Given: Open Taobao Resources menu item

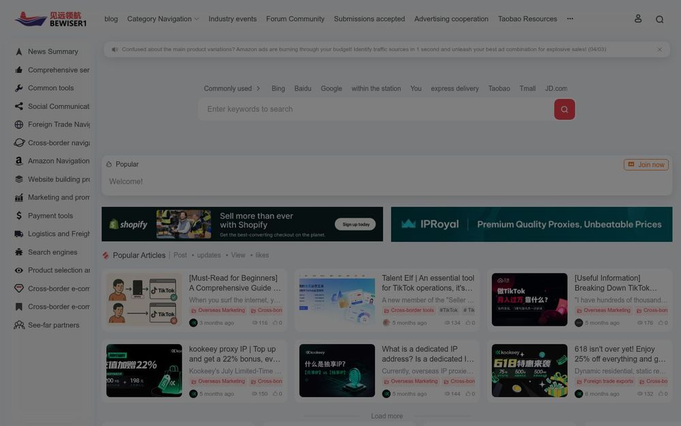Looking at the screenshot, I should point(527,19).
